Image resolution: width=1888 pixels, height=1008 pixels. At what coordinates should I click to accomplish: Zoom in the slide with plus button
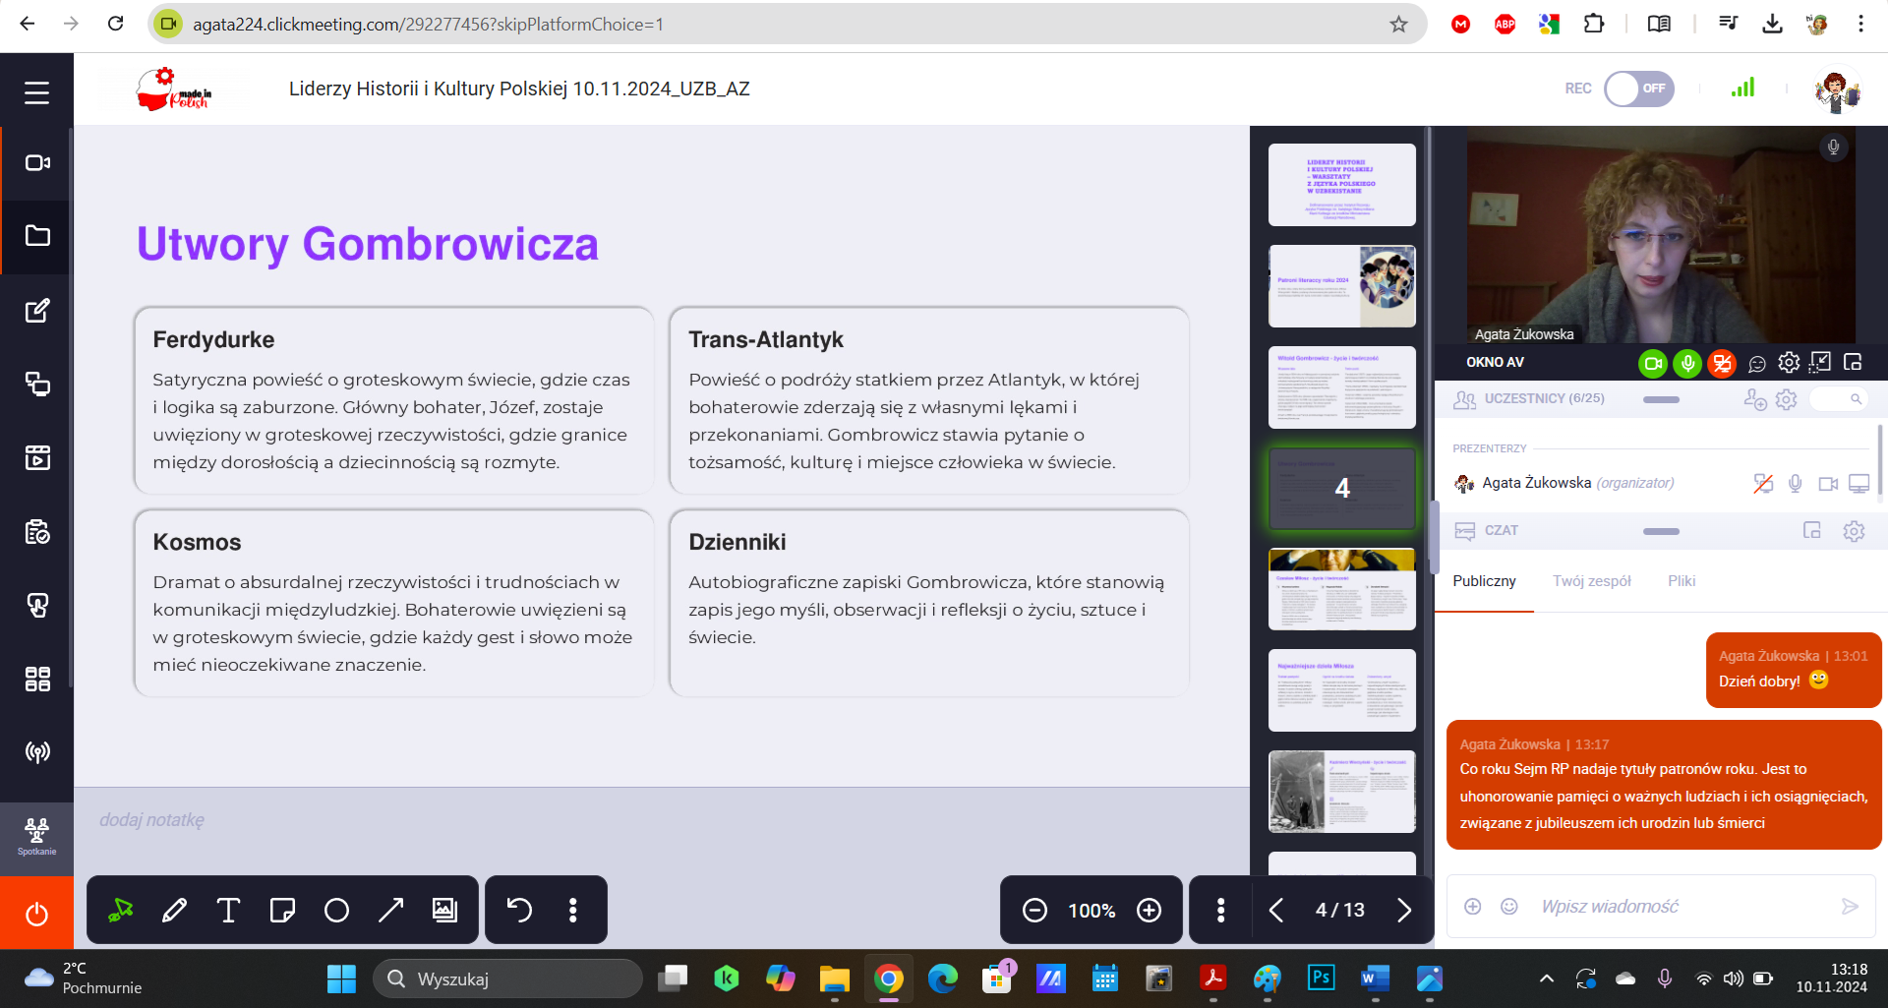click(x=1149, y=910)
